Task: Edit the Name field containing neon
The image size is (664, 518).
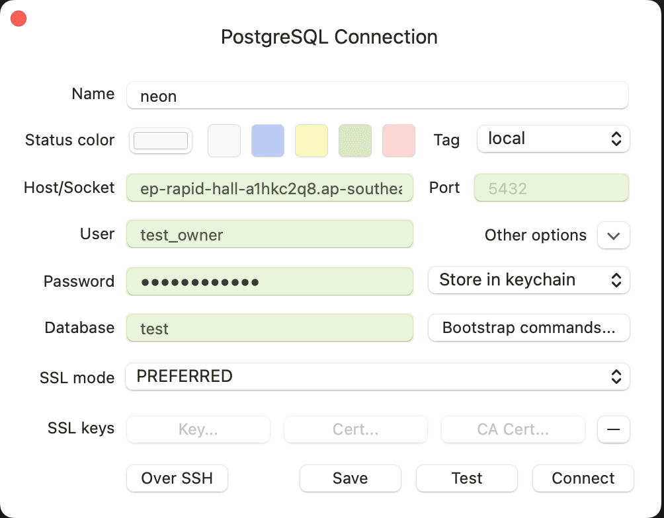Action: coord(378,95)
